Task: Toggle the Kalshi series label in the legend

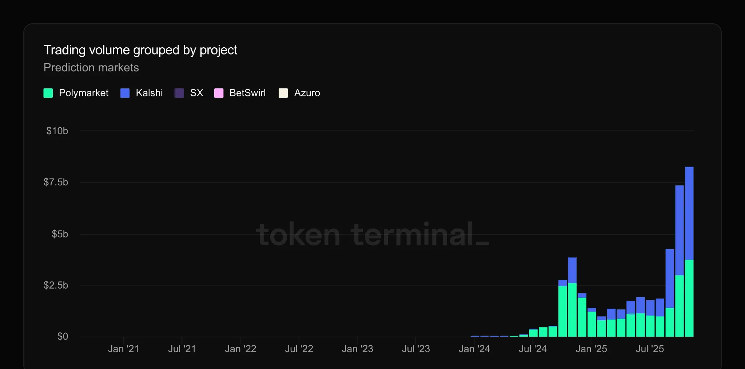Action: pyautogui.click(x=149, y=93)
